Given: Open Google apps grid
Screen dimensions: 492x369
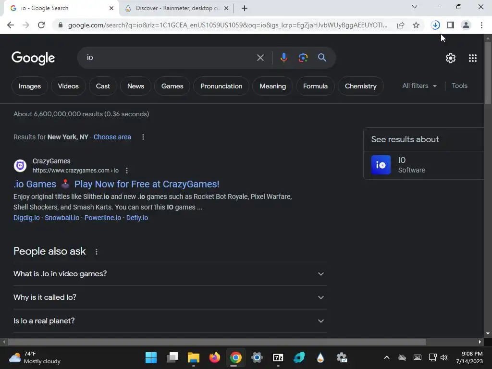Looking at the screenshot, I should [x=473, y=58].
